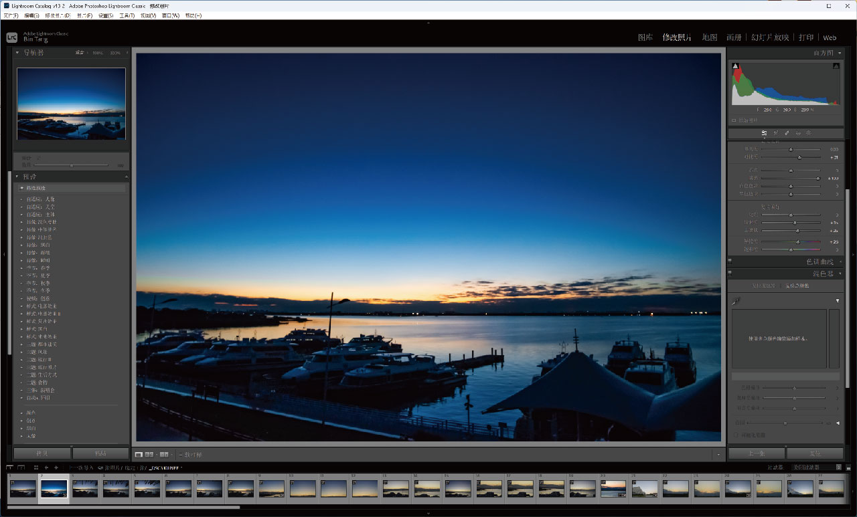Viewport: 857px width, 517px height.
Task: Switch to the 打印 Print module
Action: 806,37
